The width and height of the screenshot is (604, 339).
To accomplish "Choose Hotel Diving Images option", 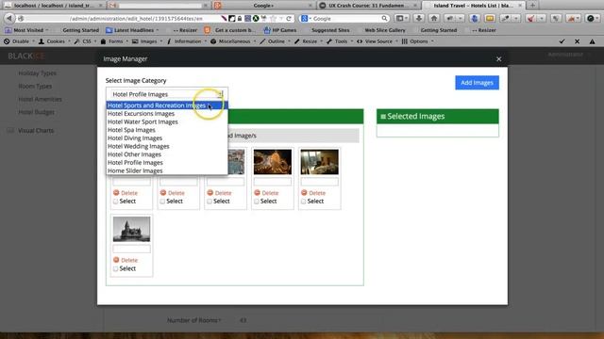I will [x=167, y=138].
